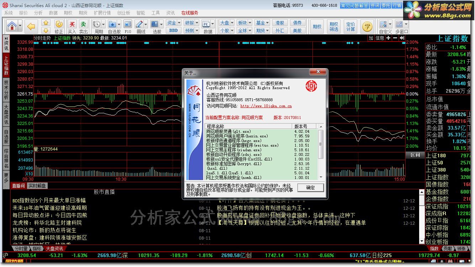Select the 指标 bottom tab
This screenshot has height=267, width=475.
point(37,249)
